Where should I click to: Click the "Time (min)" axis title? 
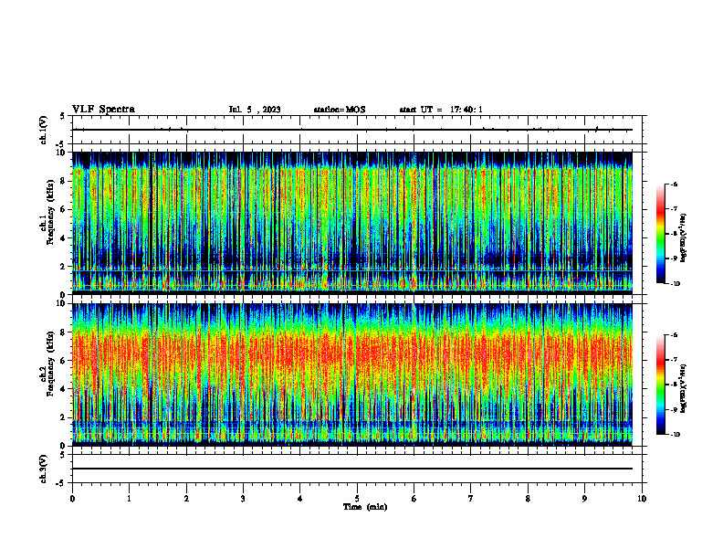pos(365,507)
